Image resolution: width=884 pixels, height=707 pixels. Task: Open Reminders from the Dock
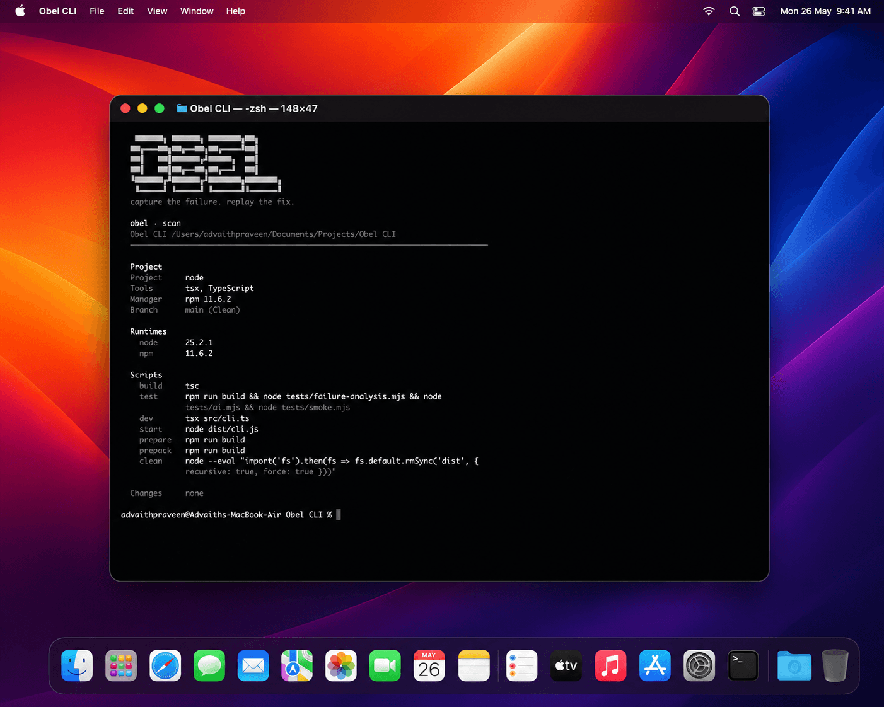522,666
